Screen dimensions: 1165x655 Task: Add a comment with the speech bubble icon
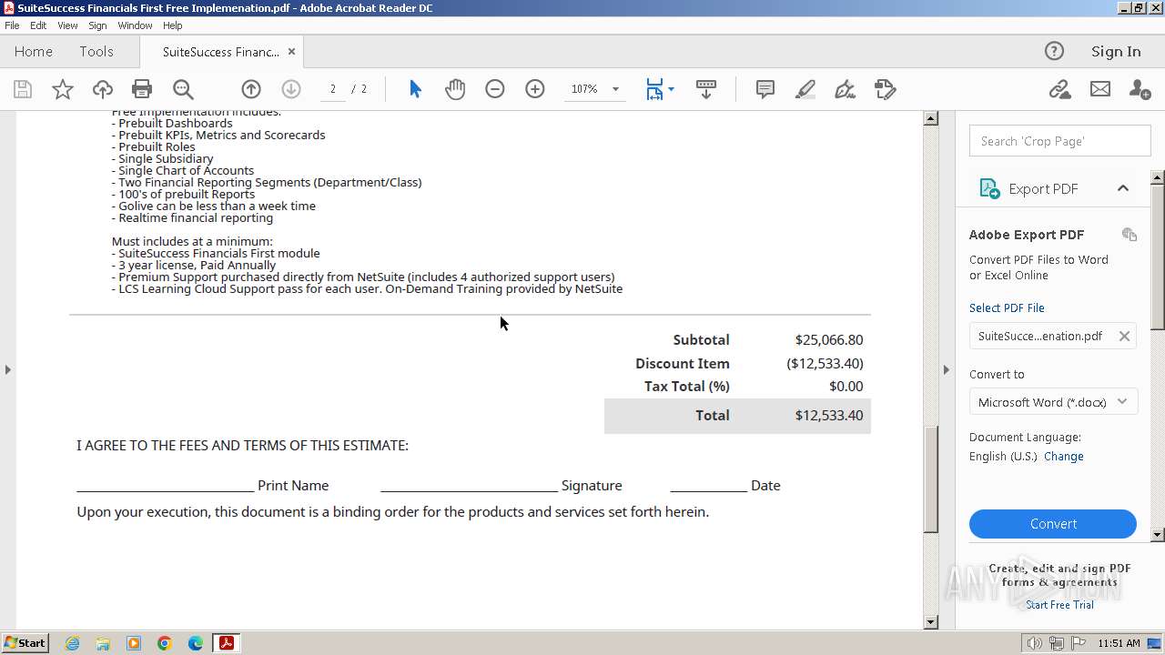click(765, 89)
